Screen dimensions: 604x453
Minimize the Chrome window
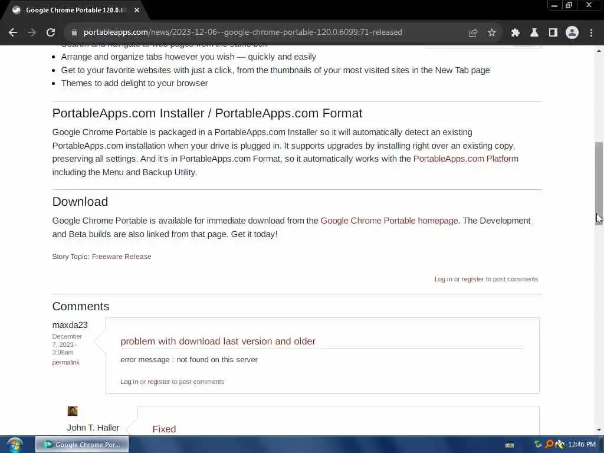[554, 5]
